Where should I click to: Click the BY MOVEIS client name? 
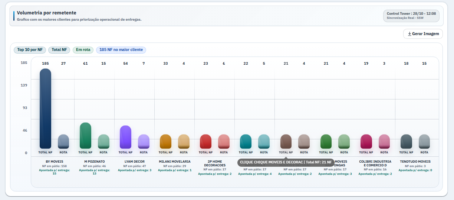pyautogui.click(x=55, y=162)
